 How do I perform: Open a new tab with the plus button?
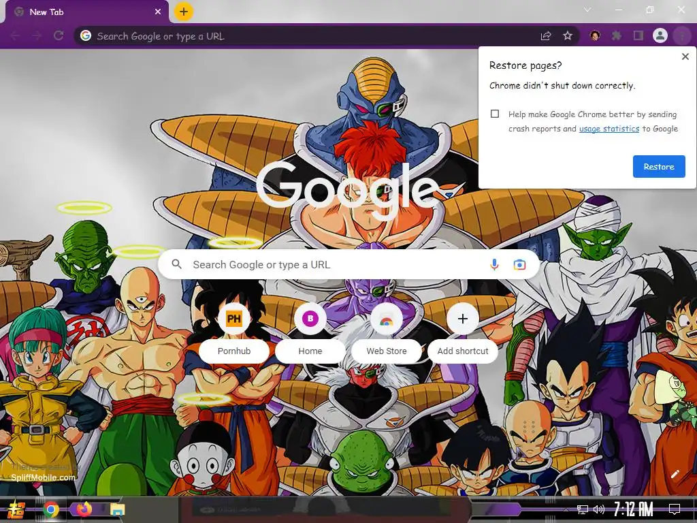click(x=183, y=12)
